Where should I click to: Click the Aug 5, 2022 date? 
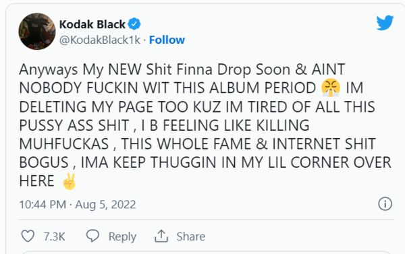pyautogui.click(x=105, y=205)
